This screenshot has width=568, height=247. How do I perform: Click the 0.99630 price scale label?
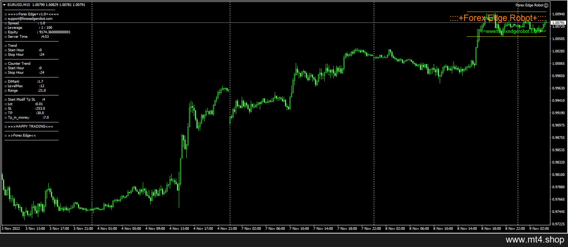[x=559, y=88]
